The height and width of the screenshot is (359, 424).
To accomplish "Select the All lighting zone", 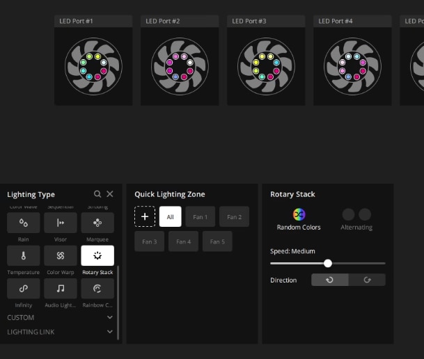I will tap(170, 216).
